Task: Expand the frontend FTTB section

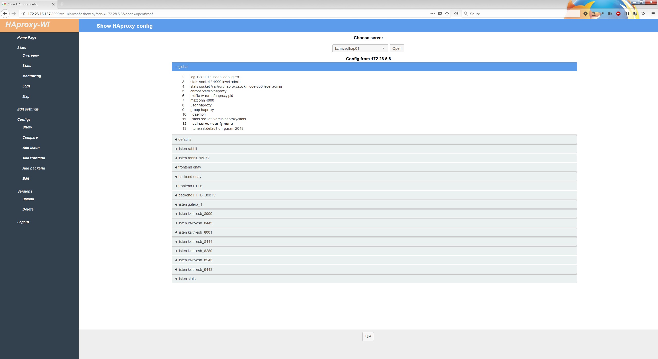Action: pos(374,186)
